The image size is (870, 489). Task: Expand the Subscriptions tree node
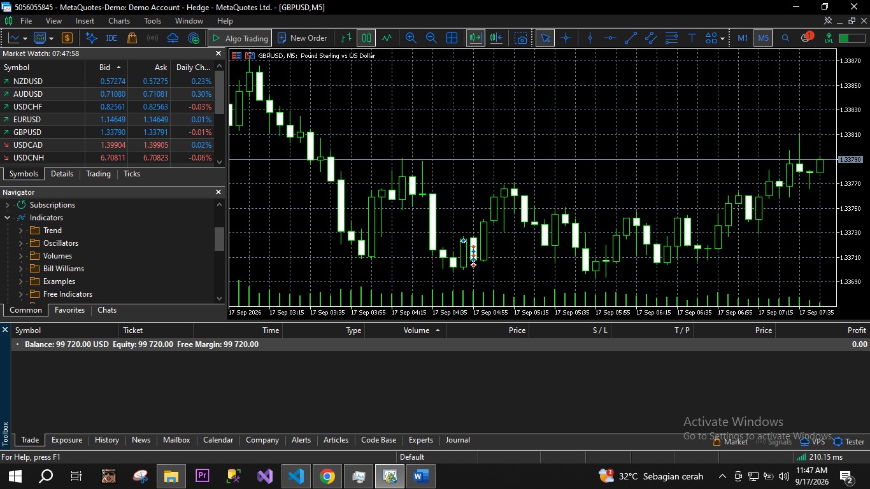[x=8, y=205]
